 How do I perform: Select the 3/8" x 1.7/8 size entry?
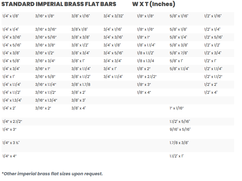(x=81, y=84)
